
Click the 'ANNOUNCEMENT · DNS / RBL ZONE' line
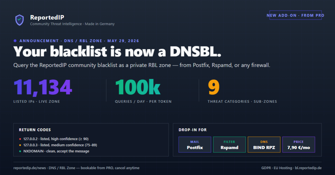tap(79, 41)
